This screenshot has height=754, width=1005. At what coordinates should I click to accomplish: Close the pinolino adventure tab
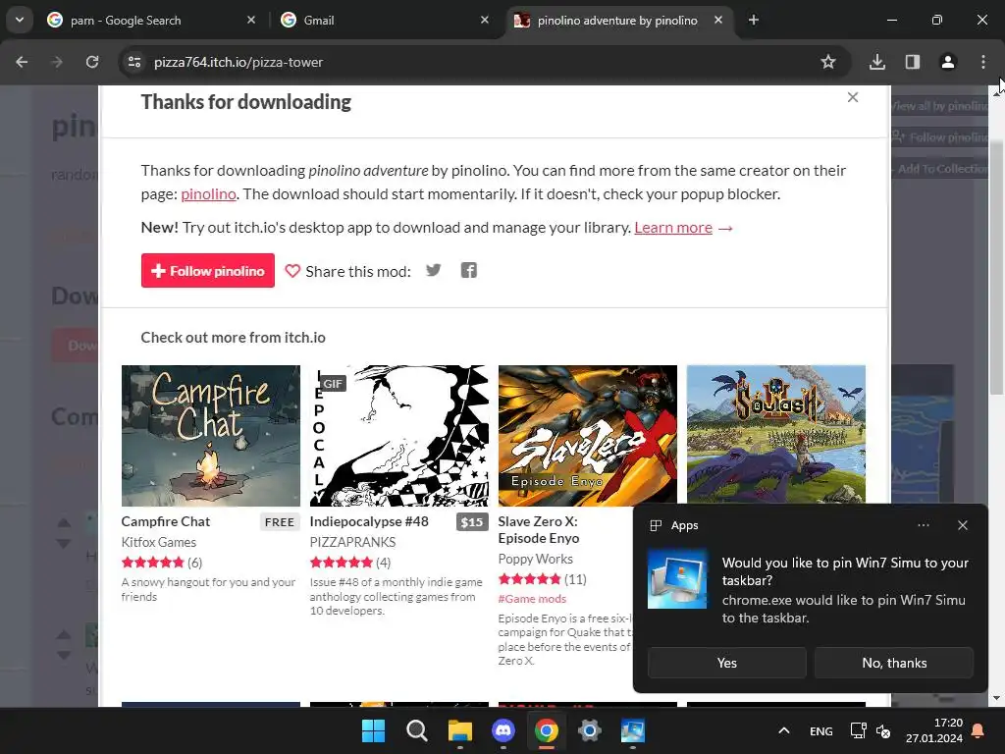pyautogui.click(x=718, y=20)
